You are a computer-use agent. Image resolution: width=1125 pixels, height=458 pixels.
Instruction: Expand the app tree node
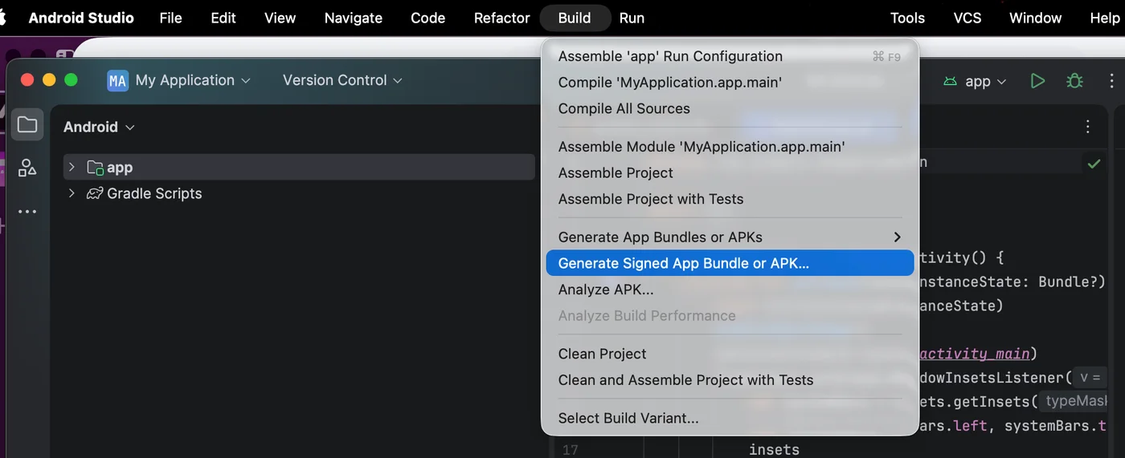click(x=72, y=167)
